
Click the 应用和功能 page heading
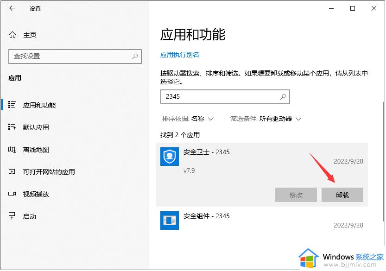pos(192,34)
